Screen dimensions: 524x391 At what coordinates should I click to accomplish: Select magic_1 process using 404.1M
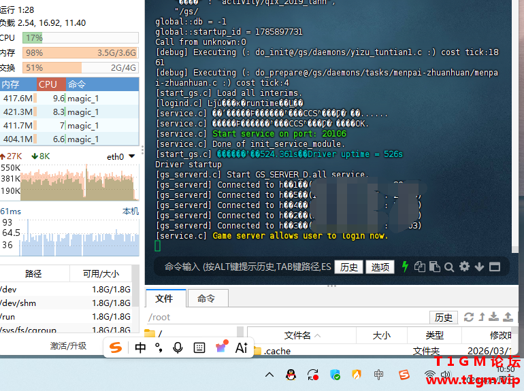(x=69, y=139)
